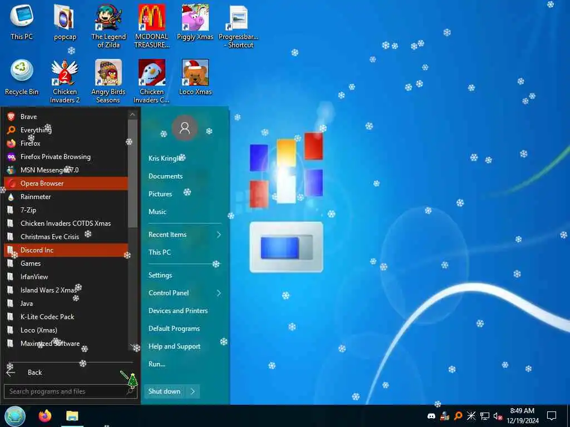Open Help and Support
The height and width of the screenshot is (427, 570).
tap(174, 346)
